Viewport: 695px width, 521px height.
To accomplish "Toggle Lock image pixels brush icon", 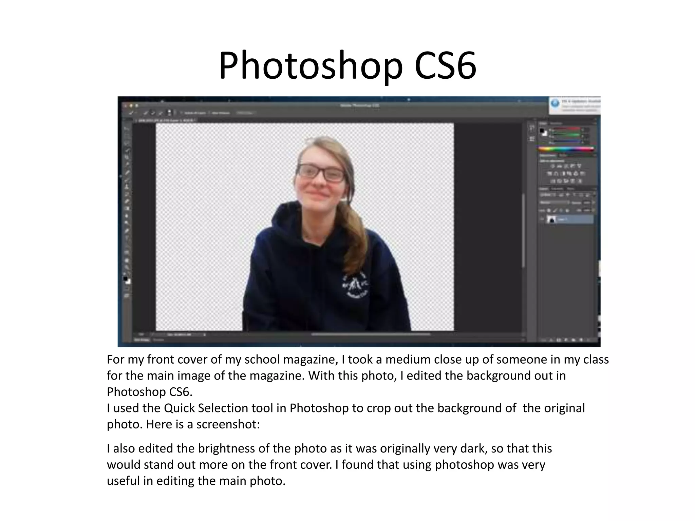I will click(555, 211).
